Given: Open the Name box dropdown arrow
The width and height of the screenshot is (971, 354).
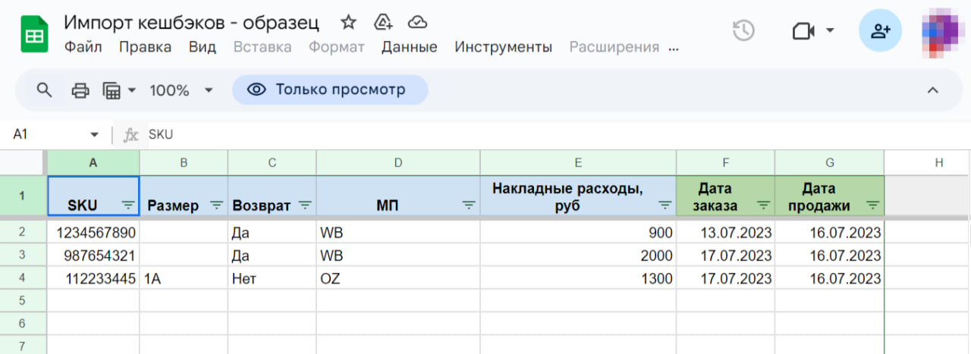Looking at the screenshot, I should click(94, 135).
